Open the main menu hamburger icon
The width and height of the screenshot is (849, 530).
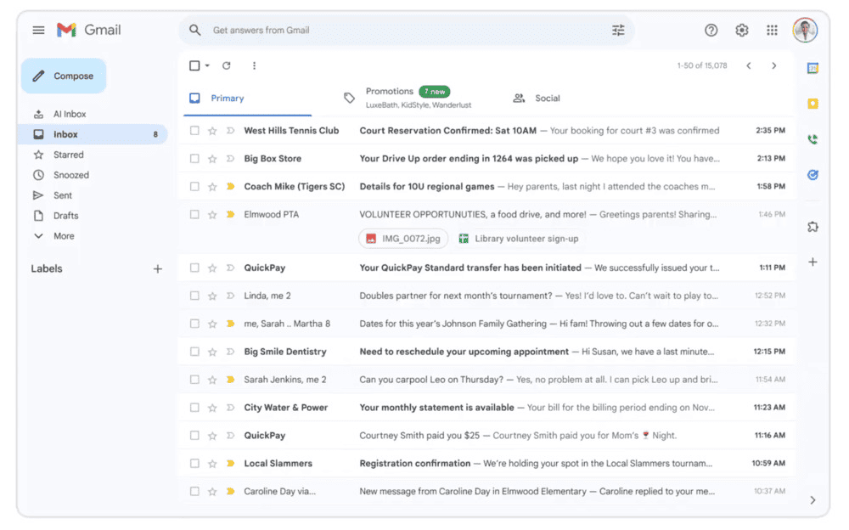pos(38,31)
